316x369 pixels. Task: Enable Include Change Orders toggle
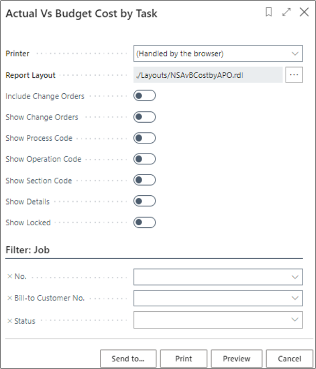click(144, 96)
